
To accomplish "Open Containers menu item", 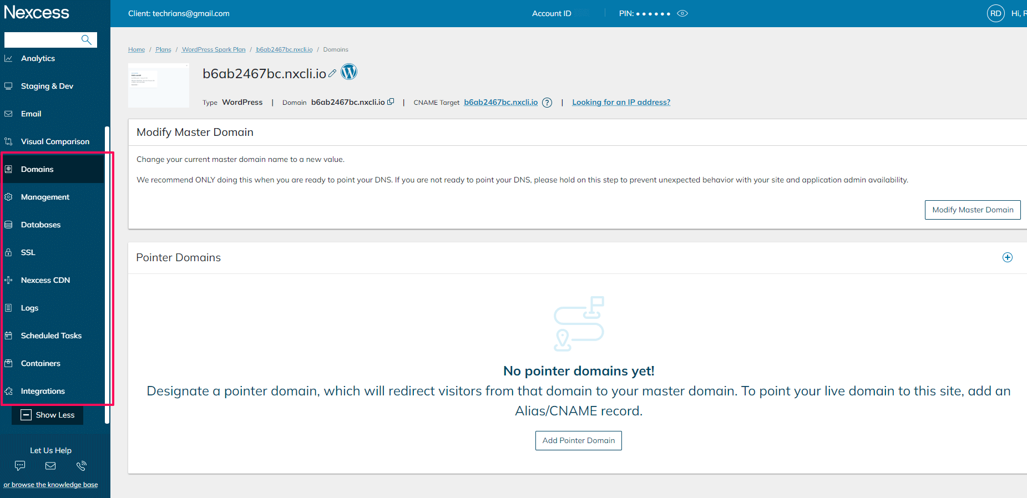I will pyautogui.click(x=41, y=363).
